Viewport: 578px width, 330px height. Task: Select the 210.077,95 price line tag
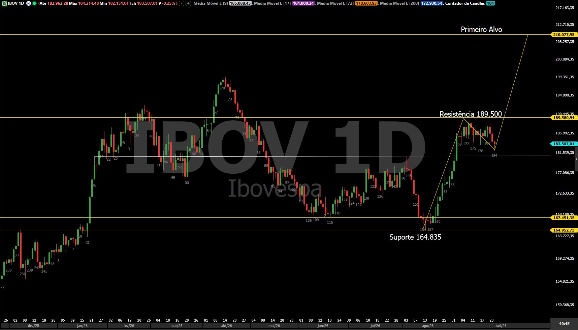564,35
